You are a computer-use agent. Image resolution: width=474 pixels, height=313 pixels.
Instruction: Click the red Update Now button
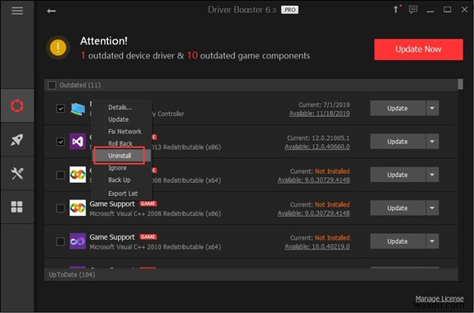[x=419, y=49]
